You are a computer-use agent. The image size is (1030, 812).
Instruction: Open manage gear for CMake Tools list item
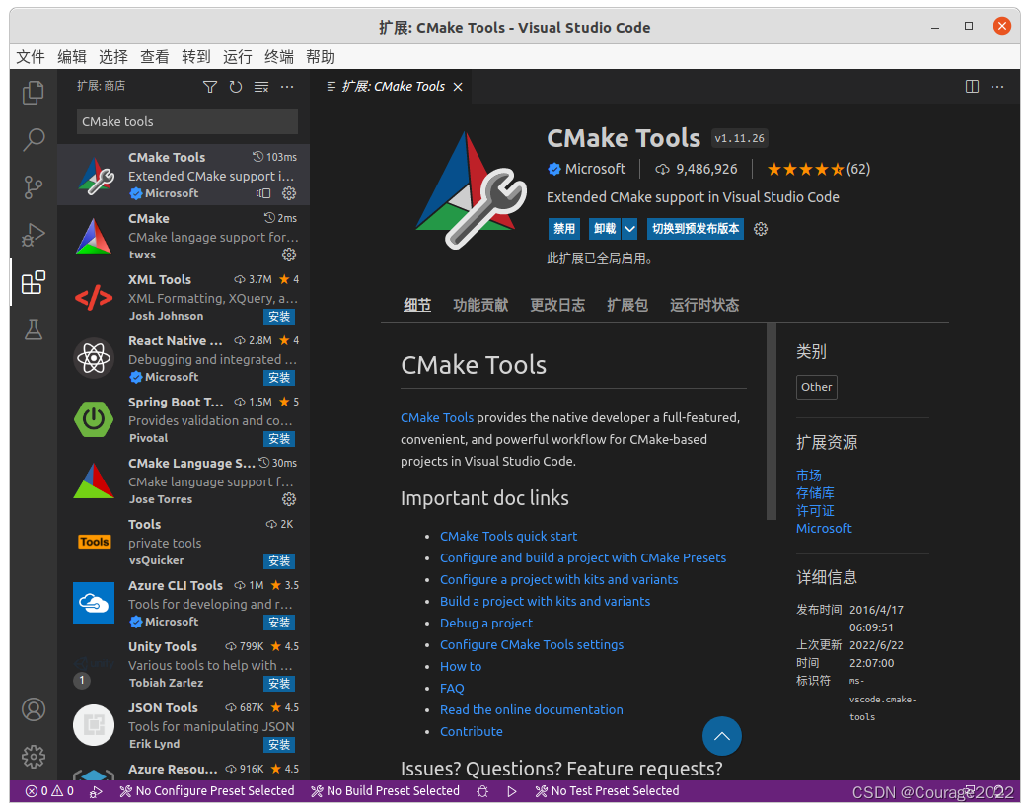289,193
